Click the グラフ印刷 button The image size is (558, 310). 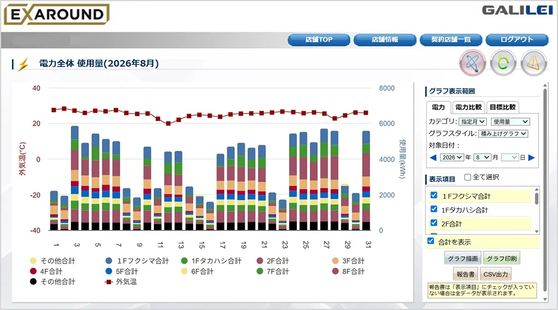pyautogui.click(x=502, y=259)
